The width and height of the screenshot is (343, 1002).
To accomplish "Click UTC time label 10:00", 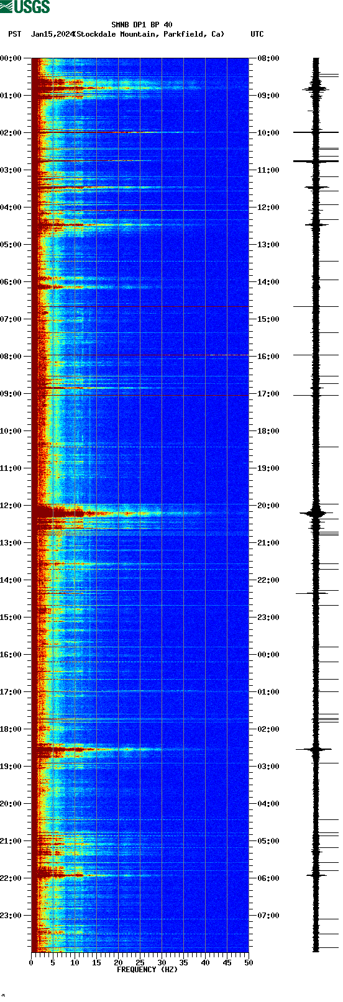I will (x=268, y=133).
